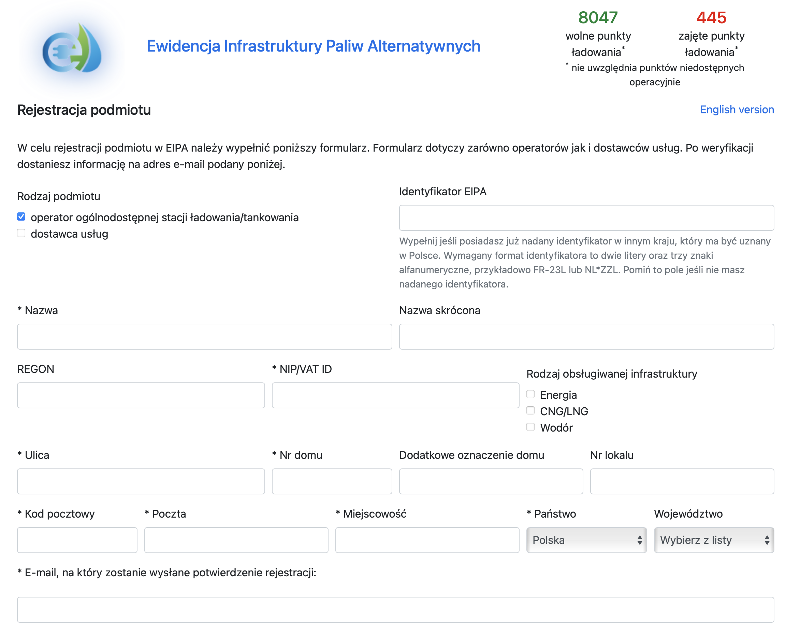Click the Ulica input field
The height and width of the screenshot is (633, 786).
tap(141, 482)
